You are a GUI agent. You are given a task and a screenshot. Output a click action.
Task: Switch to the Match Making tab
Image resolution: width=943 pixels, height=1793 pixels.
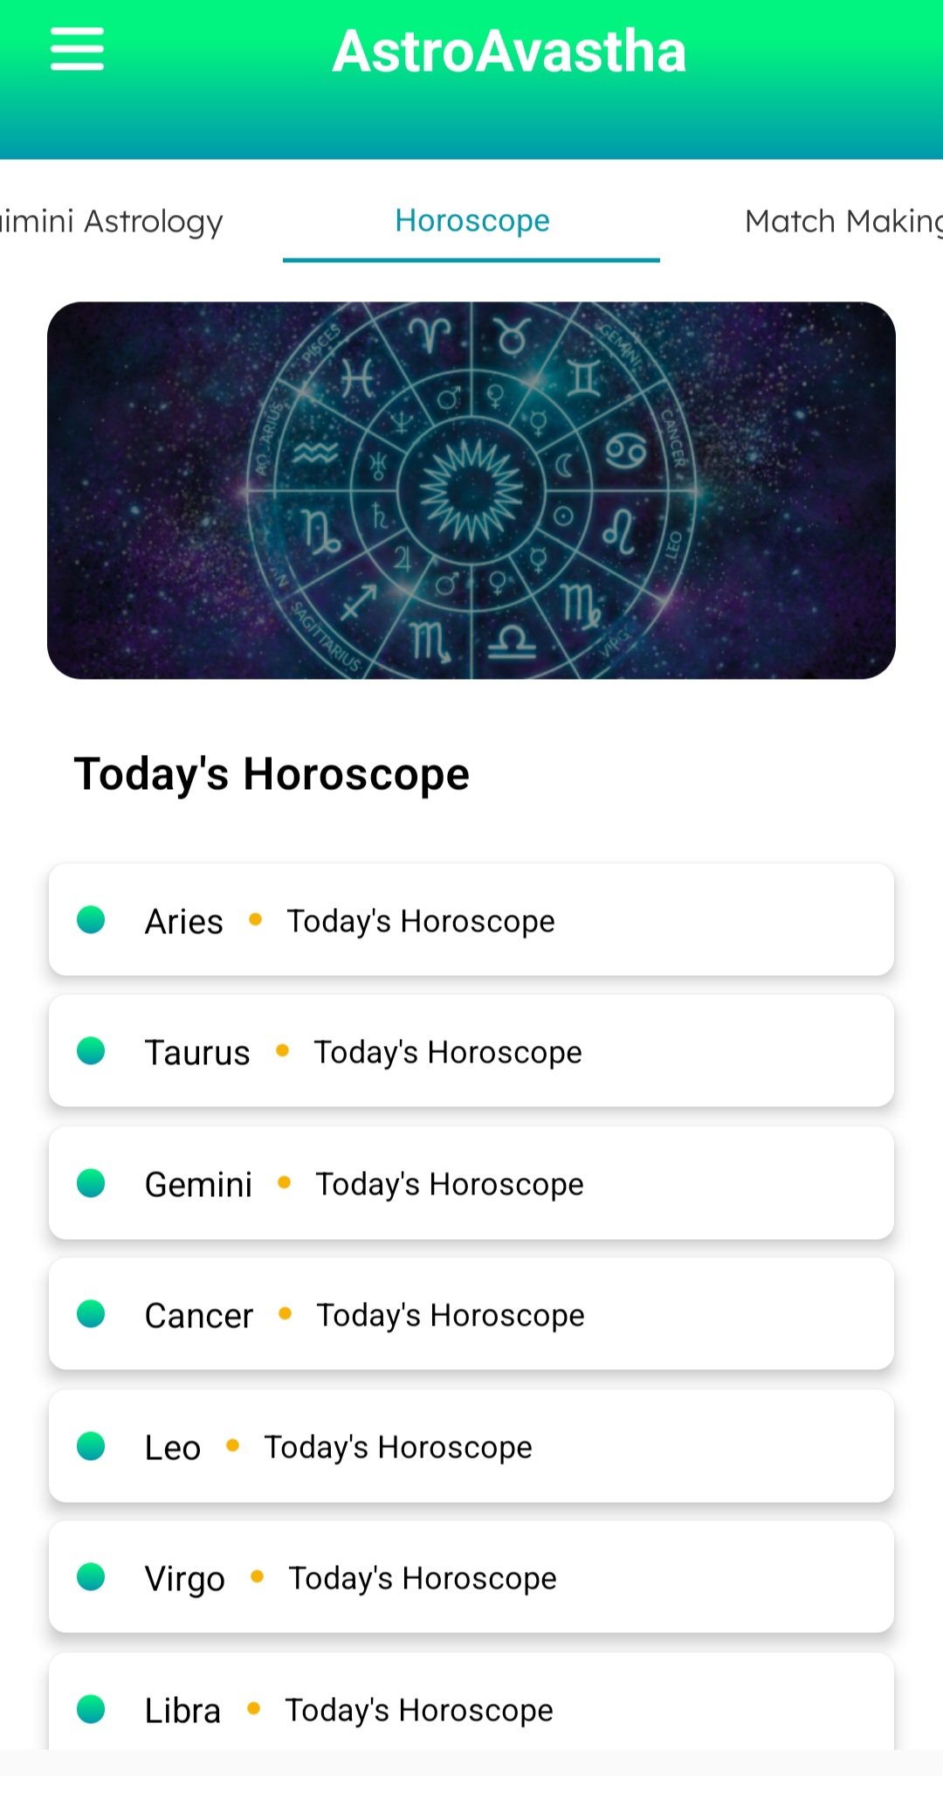[842, 222]
